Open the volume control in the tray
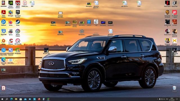 pos(164,99)
